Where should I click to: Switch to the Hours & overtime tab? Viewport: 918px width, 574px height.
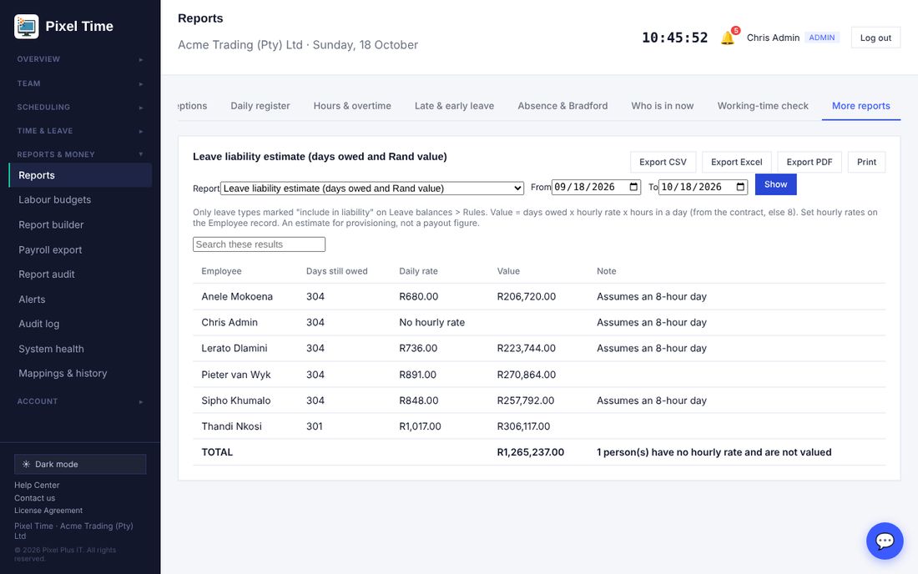352,106
